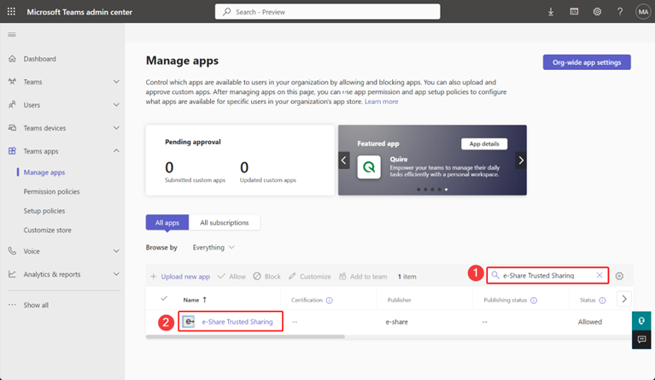Click the horizontal table scrollbar
Image resolution: width=655 pixels, height=380 pixels.
point(245,336)
